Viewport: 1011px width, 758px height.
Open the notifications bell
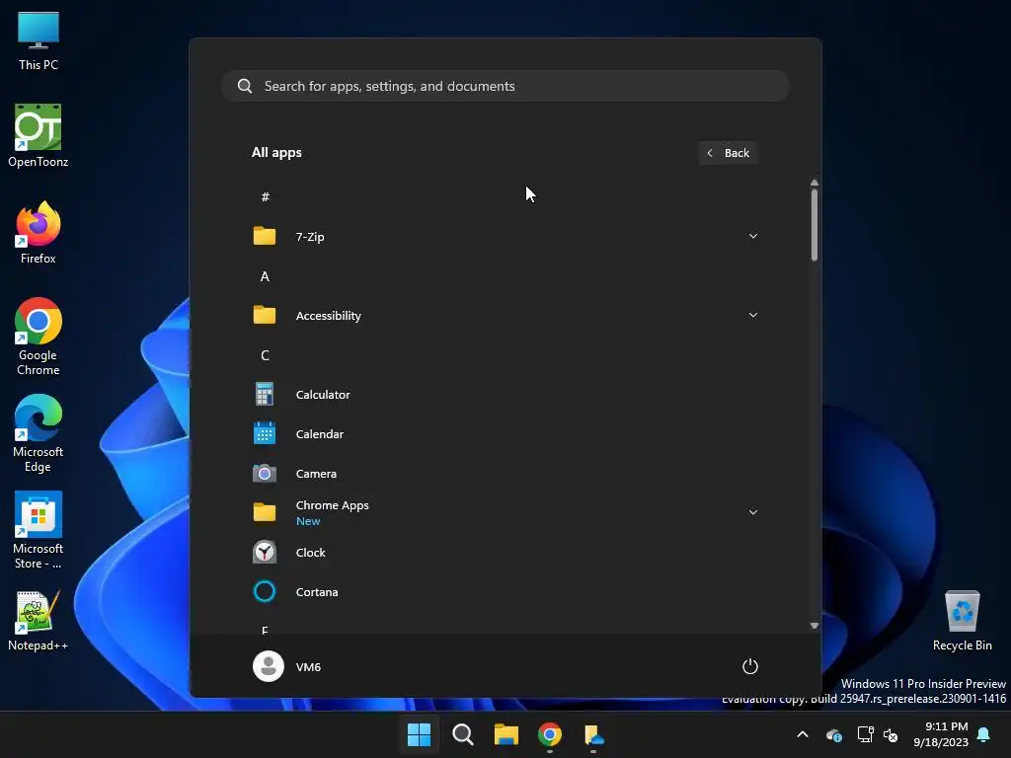984,734
